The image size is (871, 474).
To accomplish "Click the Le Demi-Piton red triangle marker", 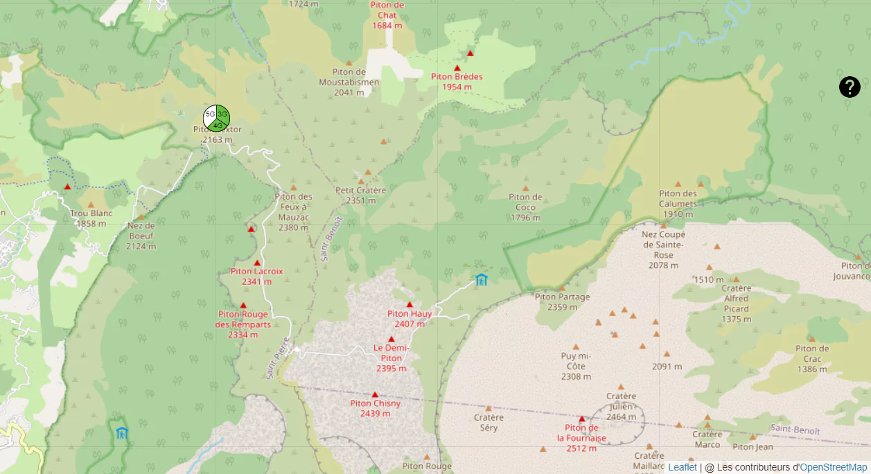I will (x=391, y=339).
